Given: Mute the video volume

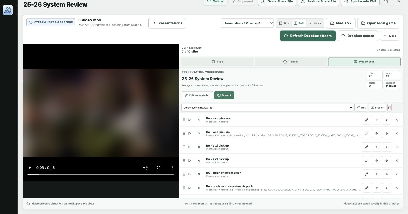Looking at the screenshot, I should pos(145,168).
